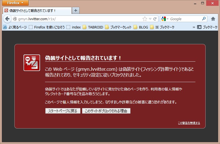
Task: Open a new tab with plus button
Action: (76, 11)
